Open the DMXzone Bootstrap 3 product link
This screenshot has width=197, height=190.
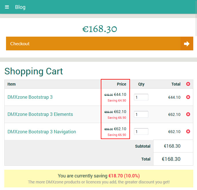tap(30, 97)
